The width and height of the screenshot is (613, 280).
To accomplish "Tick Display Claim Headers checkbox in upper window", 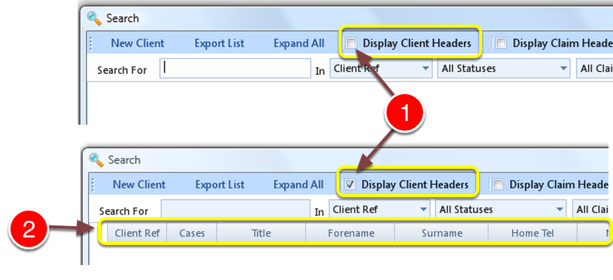I will pos(501,43).
